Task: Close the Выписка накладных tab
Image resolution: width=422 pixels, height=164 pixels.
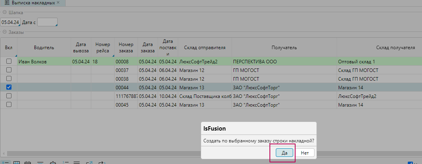Action: (58, 3)
